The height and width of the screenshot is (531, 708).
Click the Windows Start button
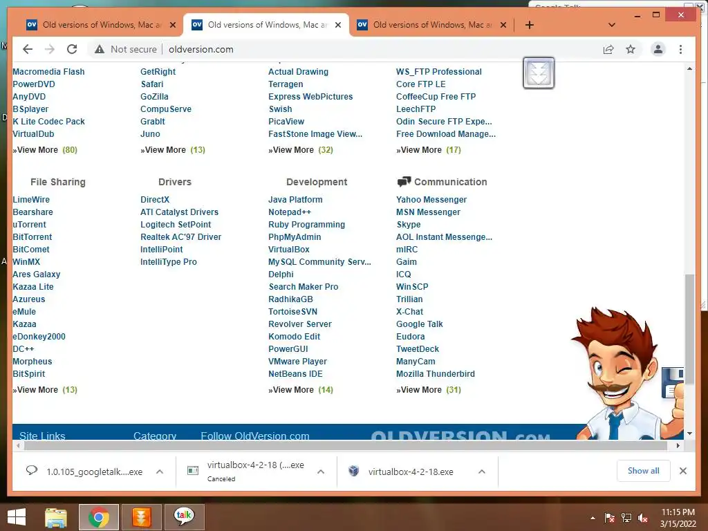tap(17, 517)
